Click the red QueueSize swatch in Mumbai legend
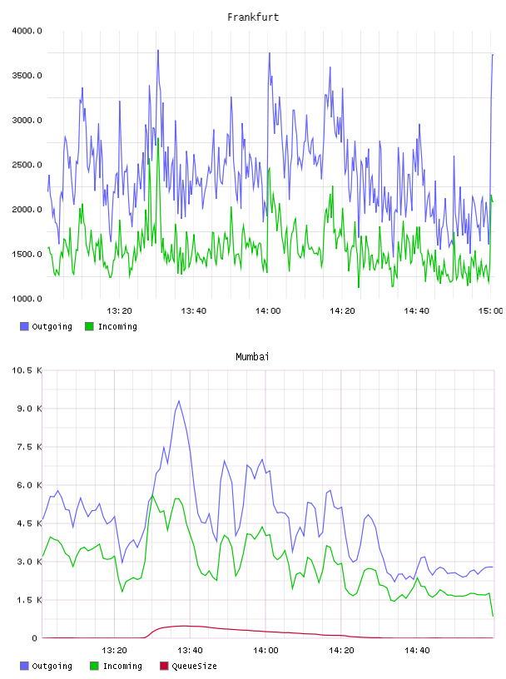This screenshot has width=506, height=679. click(x=164, y=666)
